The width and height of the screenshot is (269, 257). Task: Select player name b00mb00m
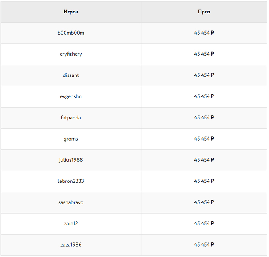71,33
